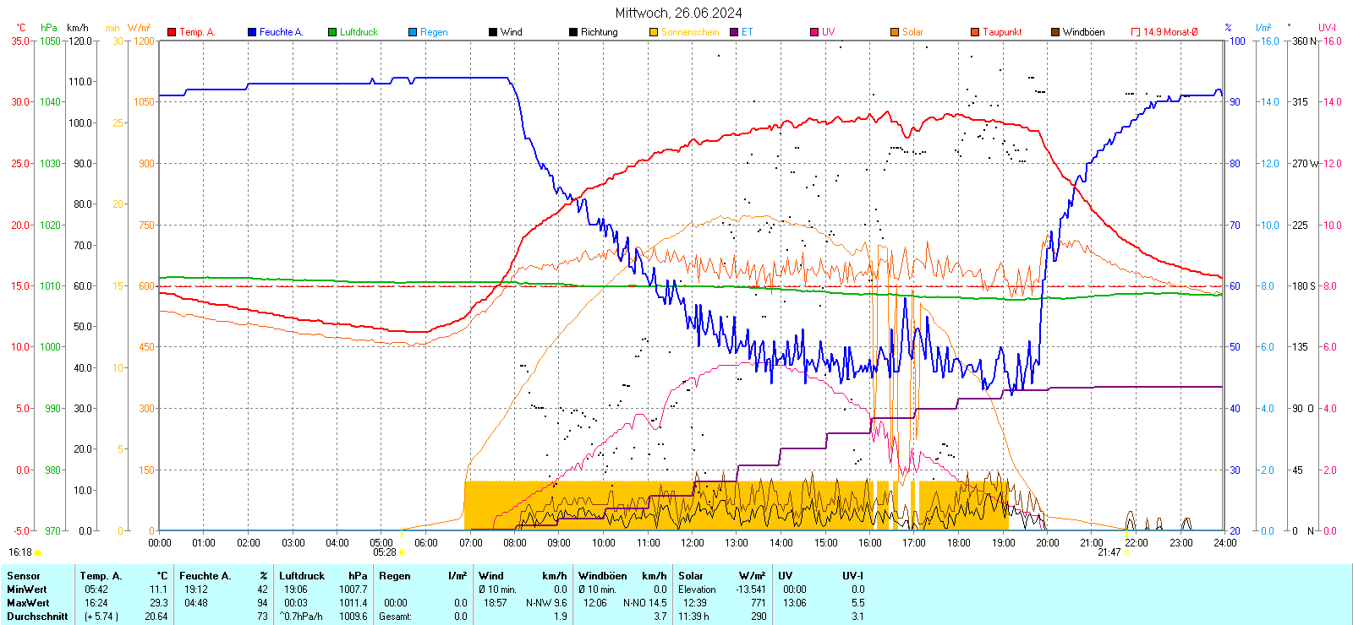
Task: Click the Sensor column header in table
Action: (x=24, y=576)
